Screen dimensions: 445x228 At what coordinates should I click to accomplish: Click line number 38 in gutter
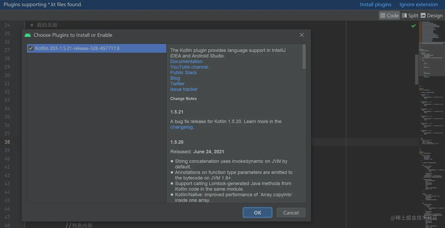[x=7, y=142]
